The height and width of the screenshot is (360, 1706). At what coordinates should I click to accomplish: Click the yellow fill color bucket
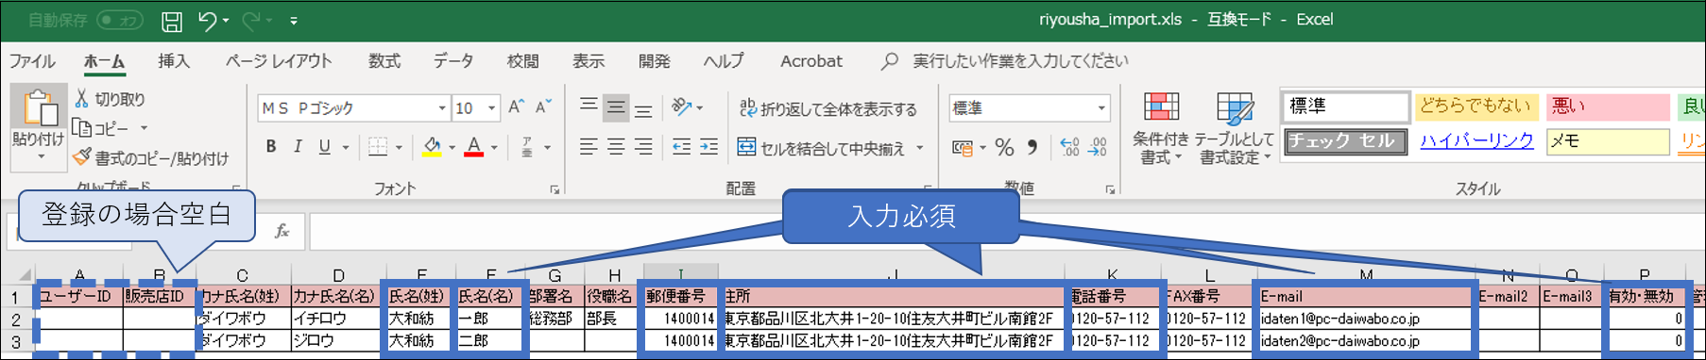(x=432, y=147)
